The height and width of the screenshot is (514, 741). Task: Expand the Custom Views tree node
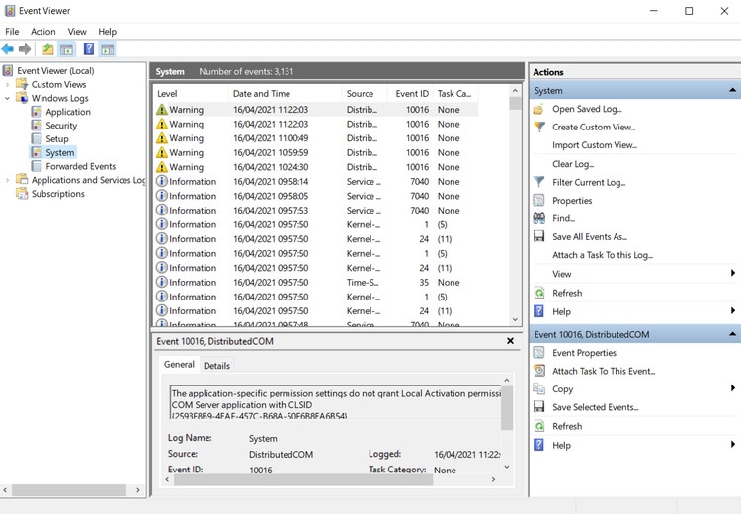8,85
